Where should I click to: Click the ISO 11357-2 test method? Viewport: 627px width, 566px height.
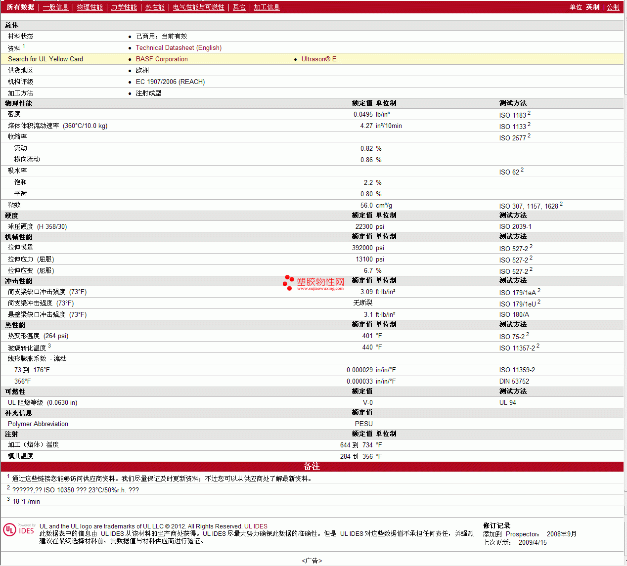point(517,348)
